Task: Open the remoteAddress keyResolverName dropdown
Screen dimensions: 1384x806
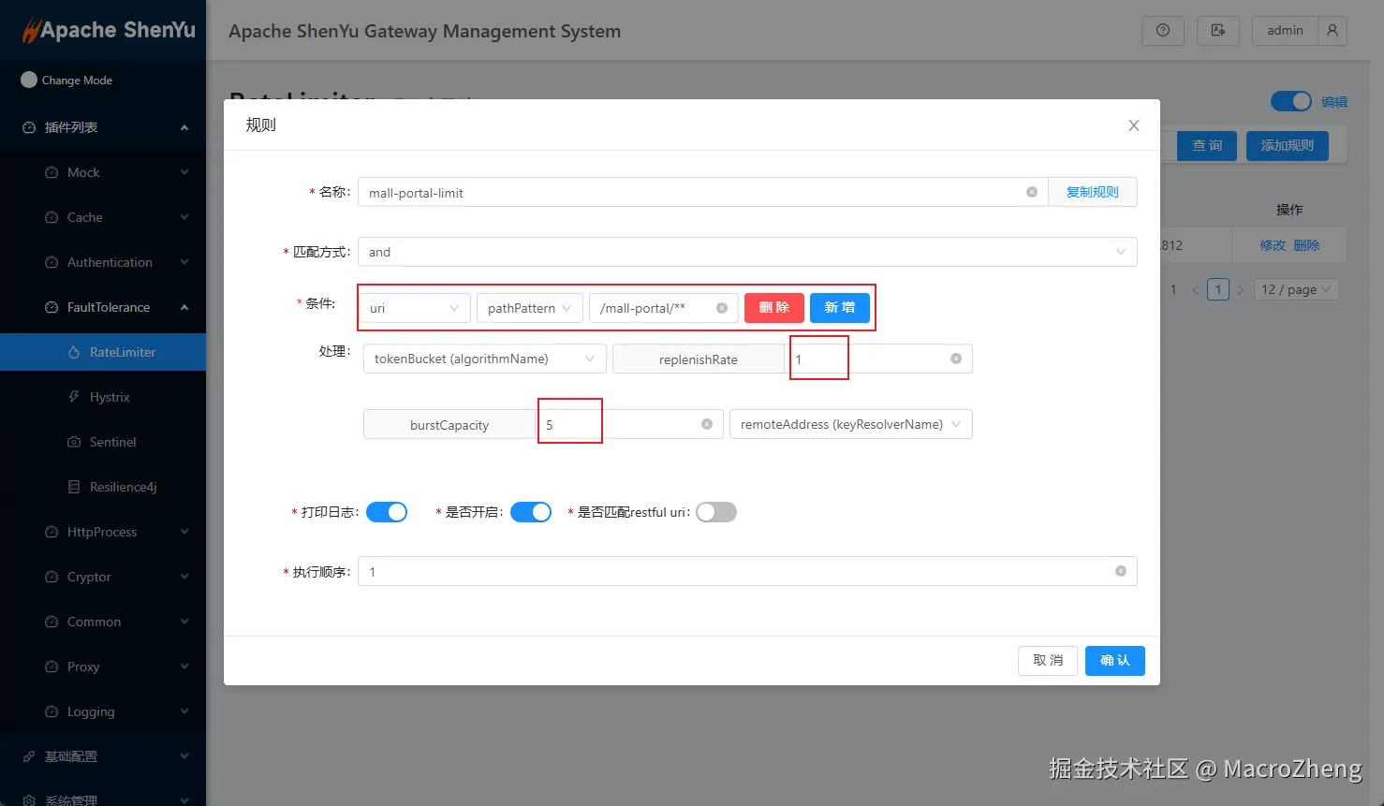Action: pos(851,424)
